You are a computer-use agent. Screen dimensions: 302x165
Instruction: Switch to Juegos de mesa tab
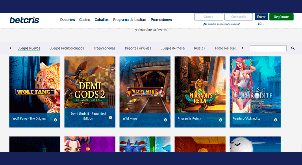pos(172,48)
